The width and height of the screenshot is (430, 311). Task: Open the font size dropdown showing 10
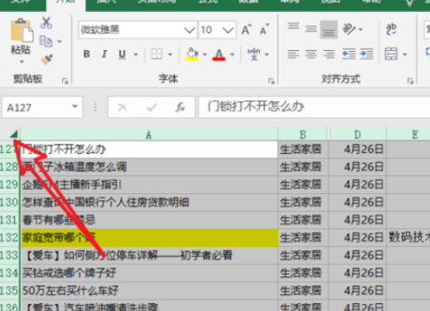coord(228,30)
